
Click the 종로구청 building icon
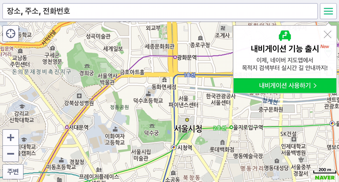tap(200, 38)
